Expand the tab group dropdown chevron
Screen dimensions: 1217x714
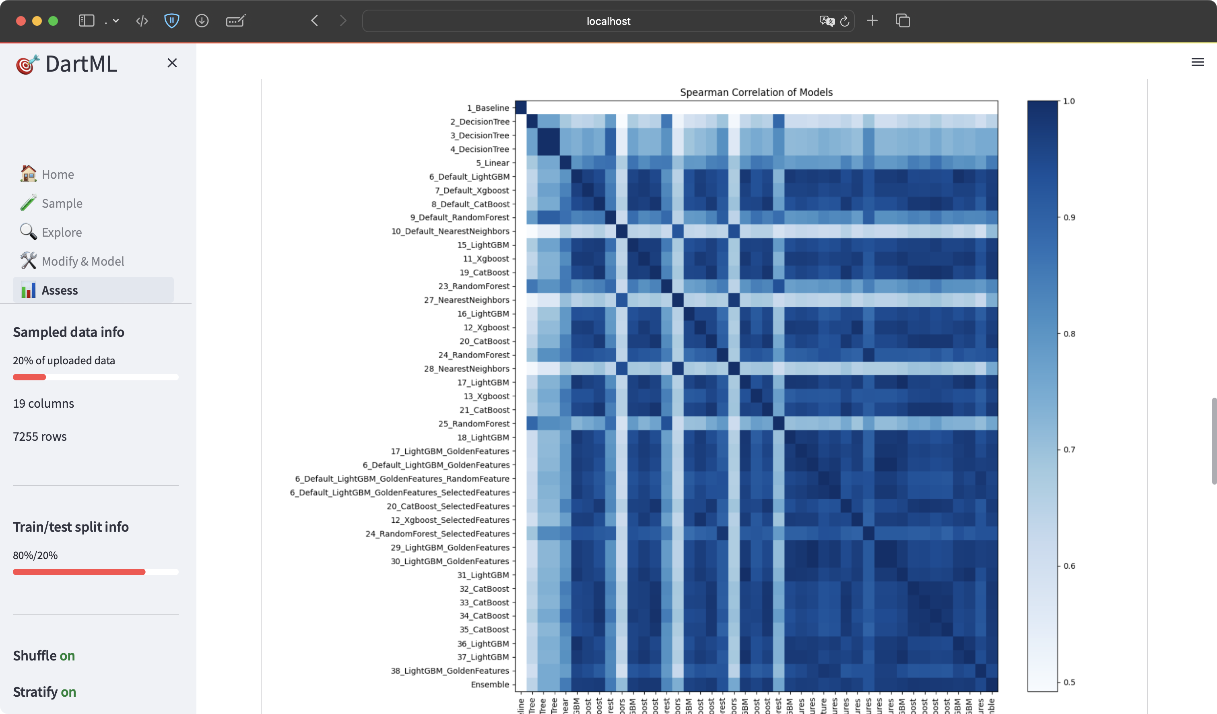(116, 21)
